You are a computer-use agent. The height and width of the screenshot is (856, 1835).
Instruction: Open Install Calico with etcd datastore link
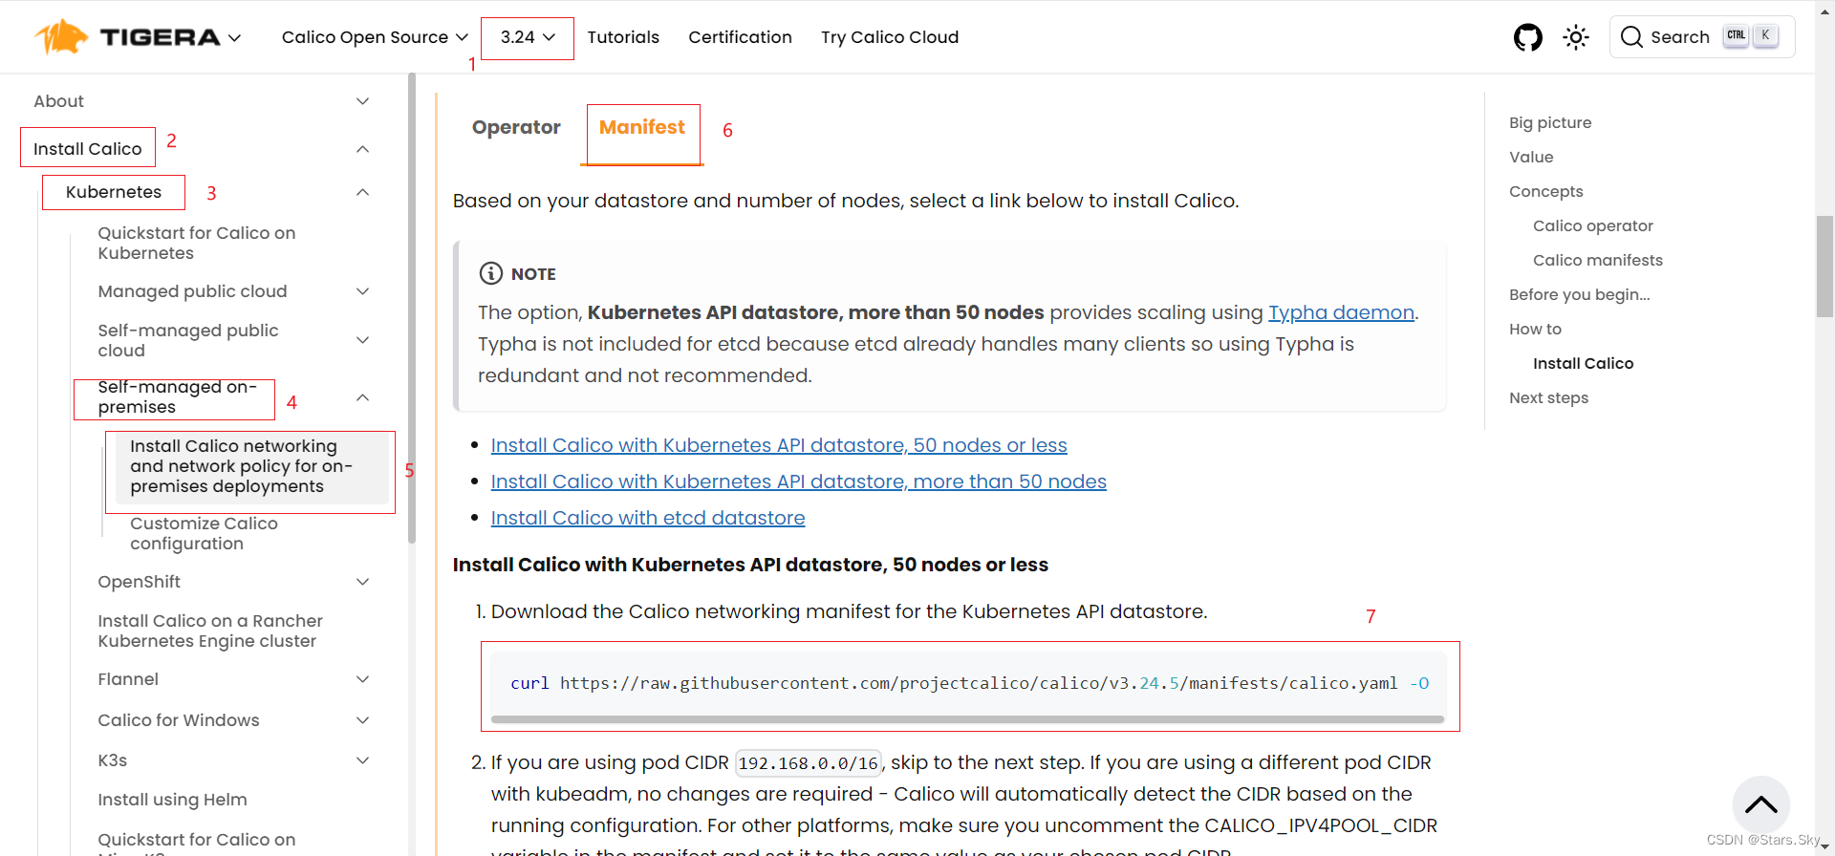tap(648, 518)
